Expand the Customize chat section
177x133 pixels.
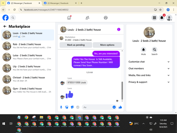(x=149, y=62)
